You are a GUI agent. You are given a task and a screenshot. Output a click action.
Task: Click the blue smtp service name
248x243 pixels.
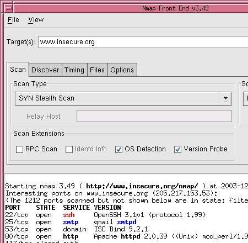tap(71, 222)
